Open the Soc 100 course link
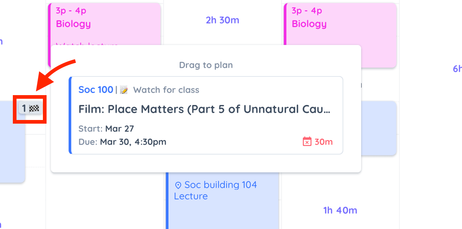The width and height of the screenshot is (462, 229). pyautogui.click(x=96, y=90)
